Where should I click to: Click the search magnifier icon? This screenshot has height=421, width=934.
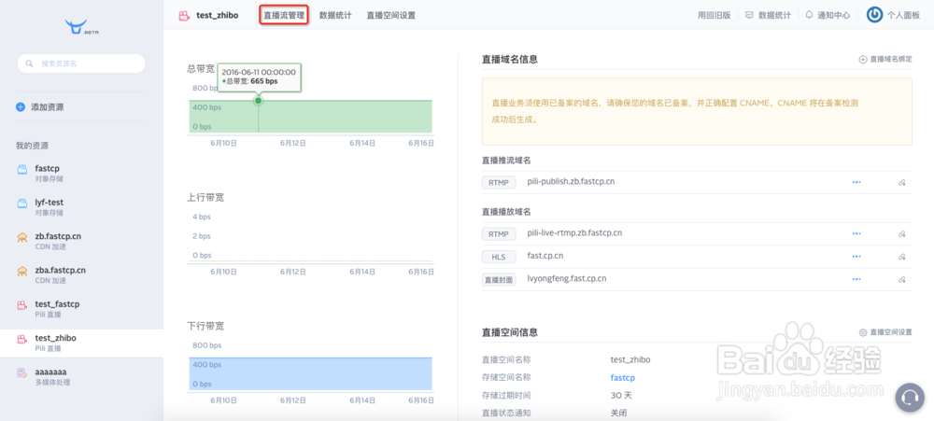click(29, 63)
